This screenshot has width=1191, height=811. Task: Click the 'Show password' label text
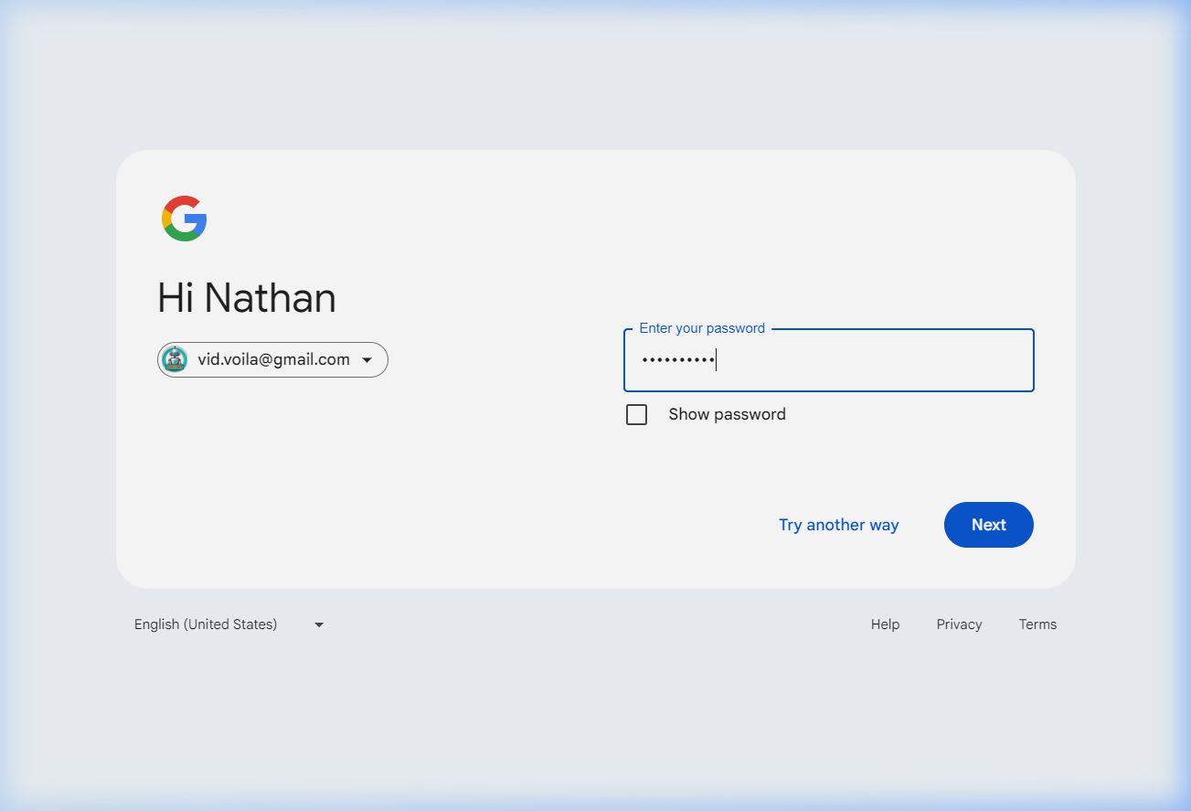pos(727,414)
